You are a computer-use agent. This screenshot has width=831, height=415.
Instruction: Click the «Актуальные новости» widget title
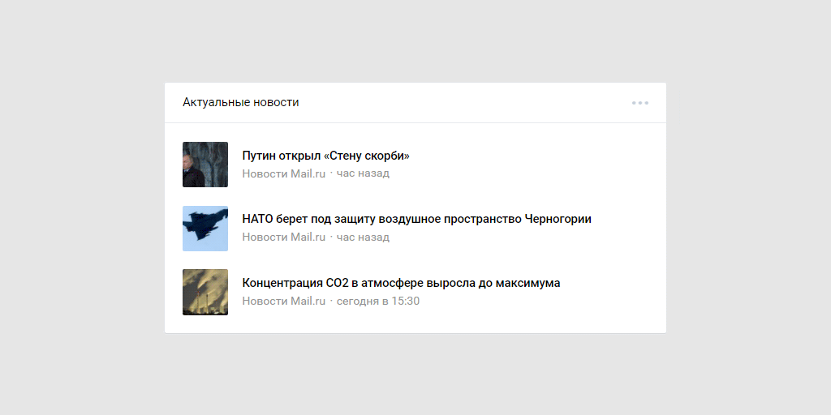pos(240,102)
